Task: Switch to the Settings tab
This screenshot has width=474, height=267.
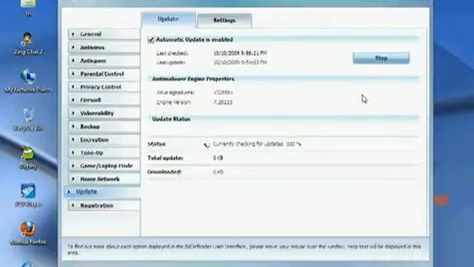Action: (224, 21)
